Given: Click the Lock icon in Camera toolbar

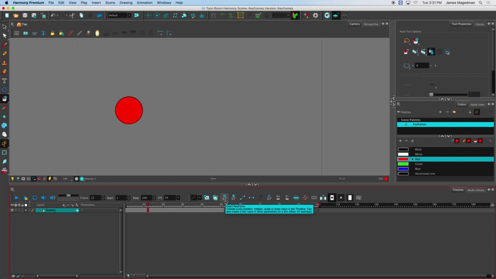Looking at the screenshot, I should (52, 33).
